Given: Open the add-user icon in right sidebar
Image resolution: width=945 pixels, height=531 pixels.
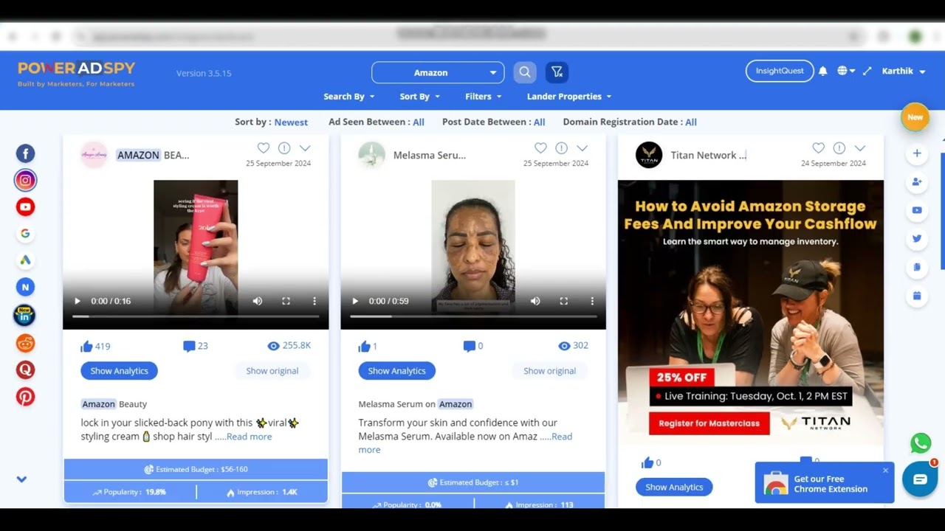Looking at the screenshot, I should pos(917,181).
